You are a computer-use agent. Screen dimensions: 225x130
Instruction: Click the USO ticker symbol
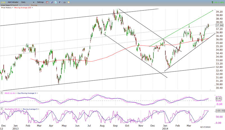[3, 2]
